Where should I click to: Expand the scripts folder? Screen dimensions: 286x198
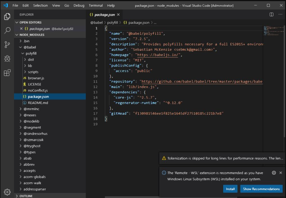25,72
